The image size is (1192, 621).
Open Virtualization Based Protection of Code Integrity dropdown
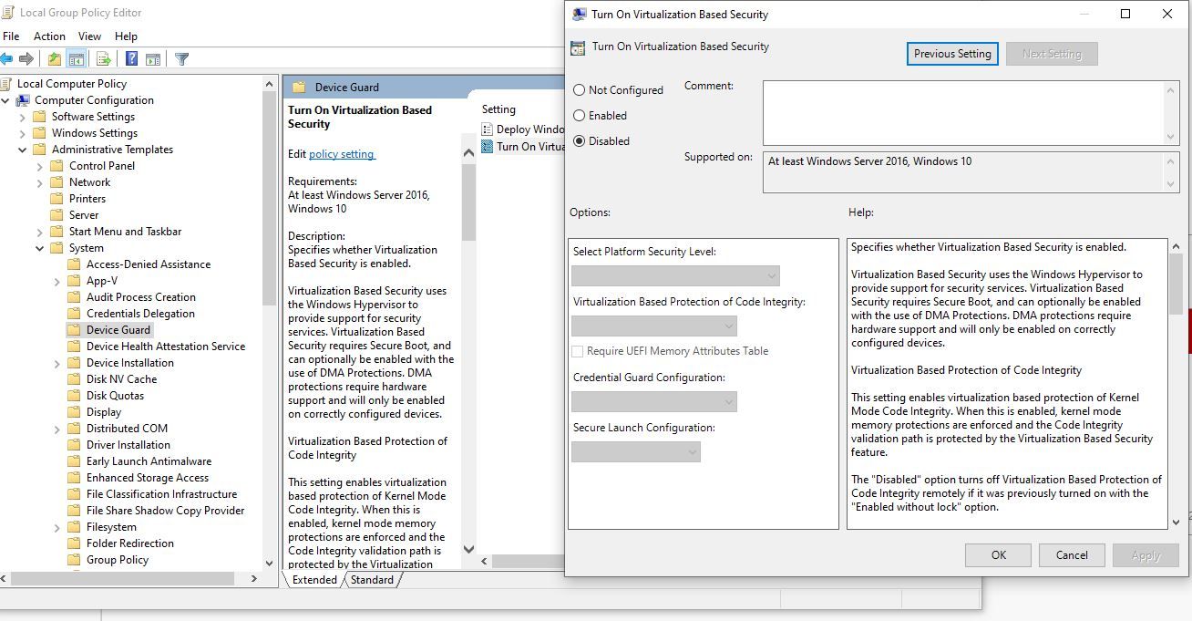pyautogui.click(x=654, y=326)
